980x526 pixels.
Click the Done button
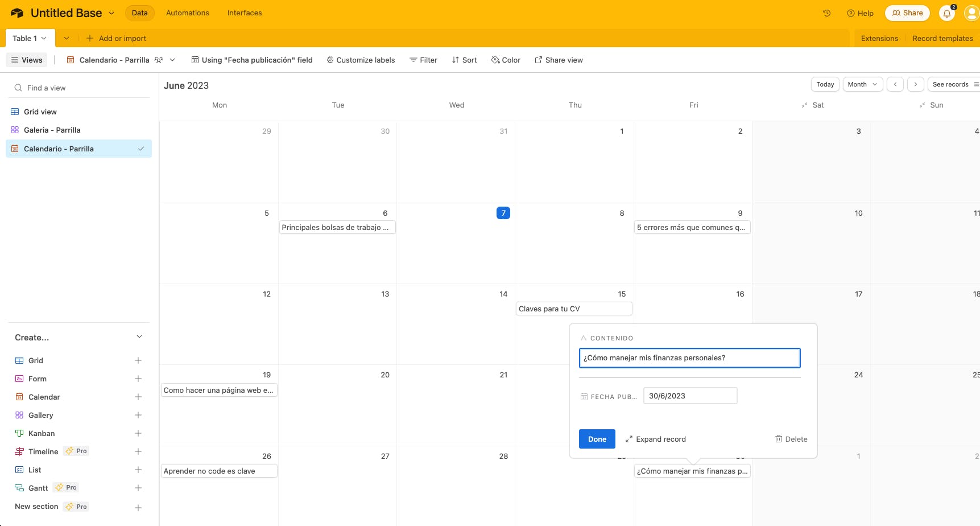pyautogui.click(x=597, y=439)
